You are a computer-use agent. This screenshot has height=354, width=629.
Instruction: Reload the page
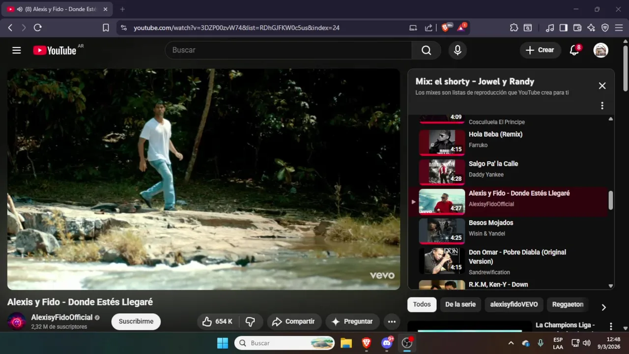[x=37, y=28]
